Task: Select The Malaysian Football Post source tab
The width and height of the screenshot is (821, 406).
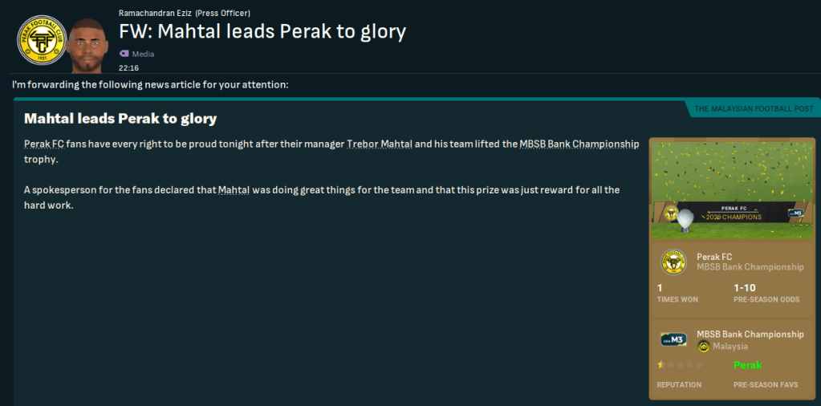Action: coord(753,108)
